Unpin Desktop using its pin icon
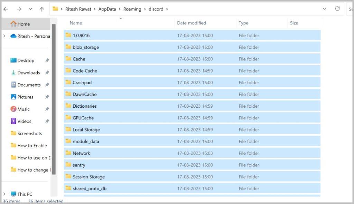The image size is (354, 204). 47,60
